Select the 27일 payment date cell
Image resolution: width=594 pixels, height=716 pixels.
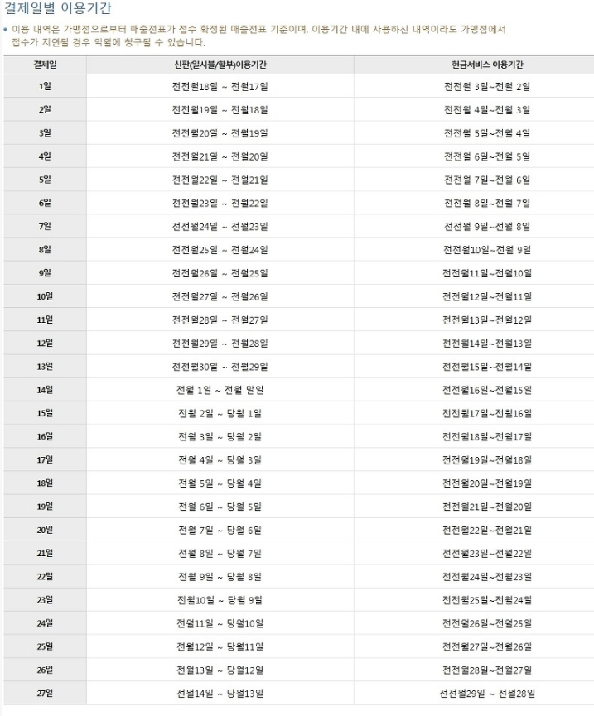pyautogui.click(x=45, y=693)
